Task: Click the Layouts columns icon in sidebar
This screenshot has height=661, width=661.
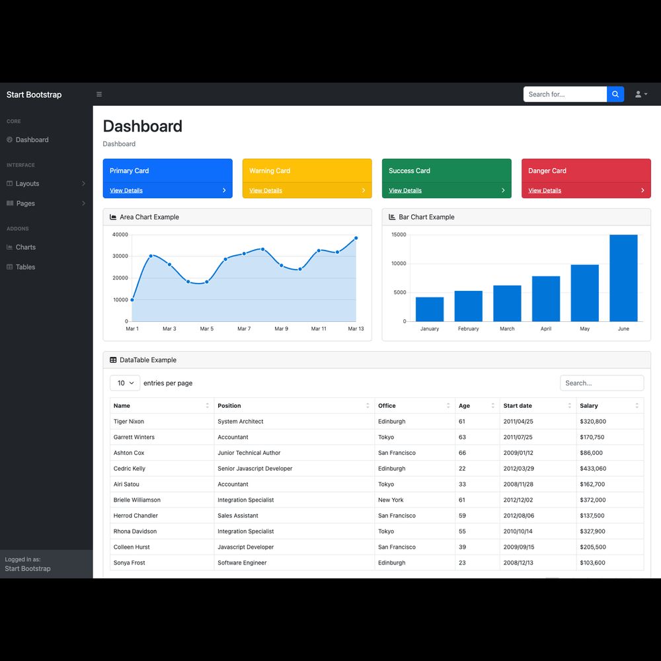Action: pos(9,184)
